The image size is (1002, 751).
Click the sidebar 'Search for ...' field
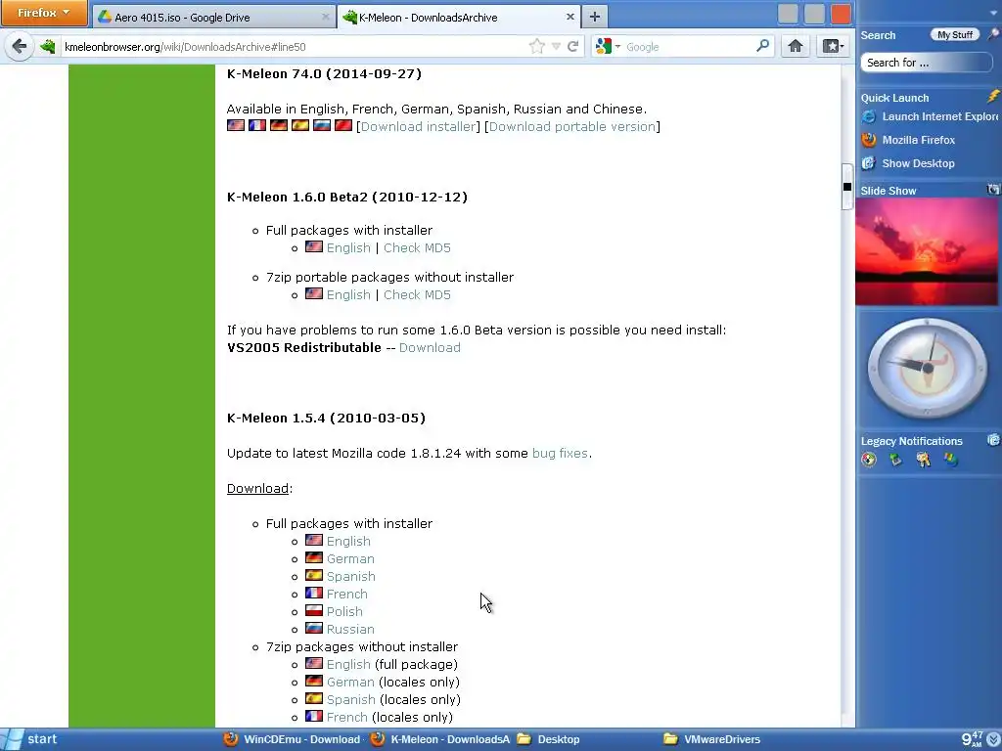(926, 63)
